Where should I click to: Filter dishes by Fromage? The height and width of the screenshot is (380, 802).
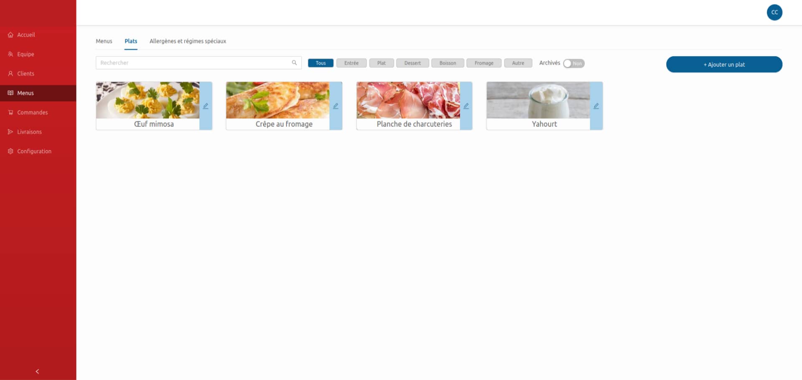point(484,63)
